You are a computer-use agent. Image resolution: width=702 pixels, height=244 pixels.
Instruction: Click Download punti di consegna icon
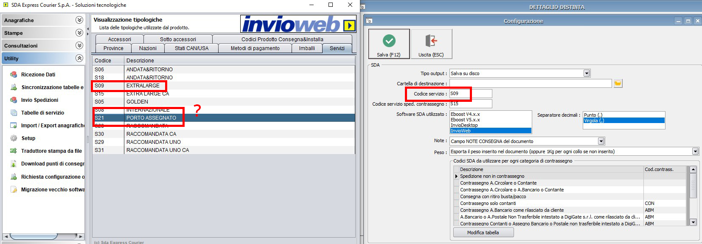(14, 164)
